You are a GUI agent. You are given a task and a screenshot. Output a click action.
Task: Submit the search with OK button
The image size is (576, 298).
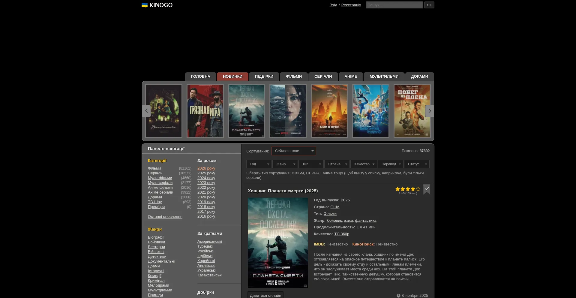pos(429,5)
